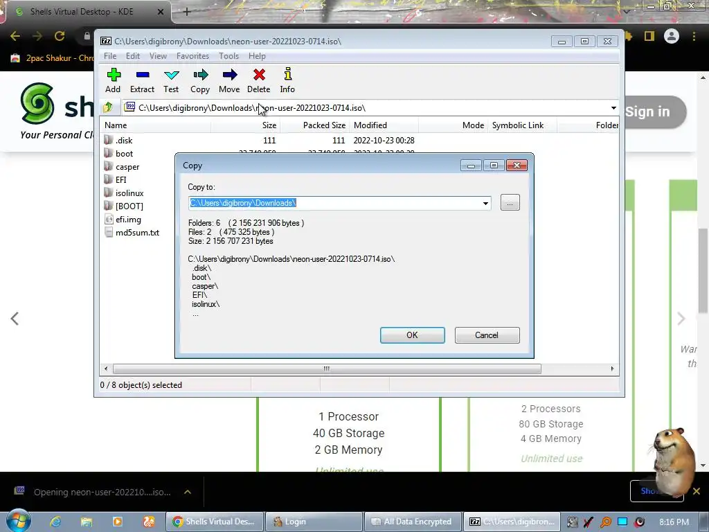This screenshot has width=709, height=532.
Task: Open the Favorites menu
Action: 192,56
